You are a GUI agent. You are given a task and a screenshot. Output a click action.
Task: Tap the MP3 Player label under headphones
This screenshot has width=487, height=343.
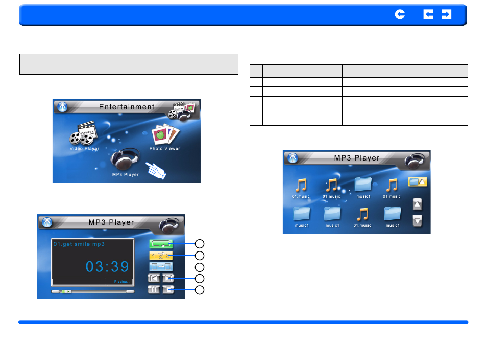[x=126, y=175]
